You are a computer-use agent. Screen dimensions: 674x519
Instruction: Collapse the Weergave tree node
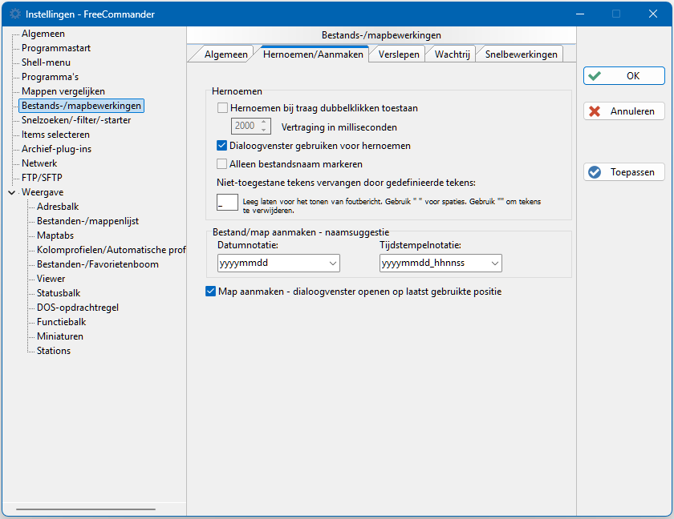(11, 192)
